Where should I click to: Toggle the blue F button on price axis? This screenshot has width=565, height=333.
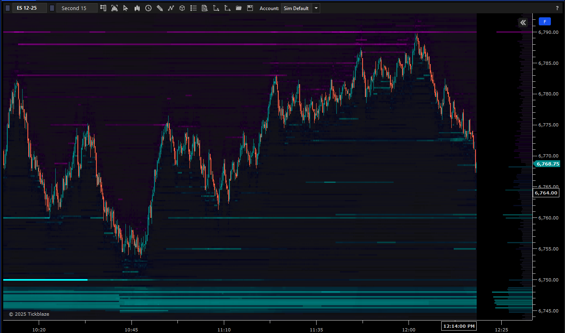coord(544,22)
